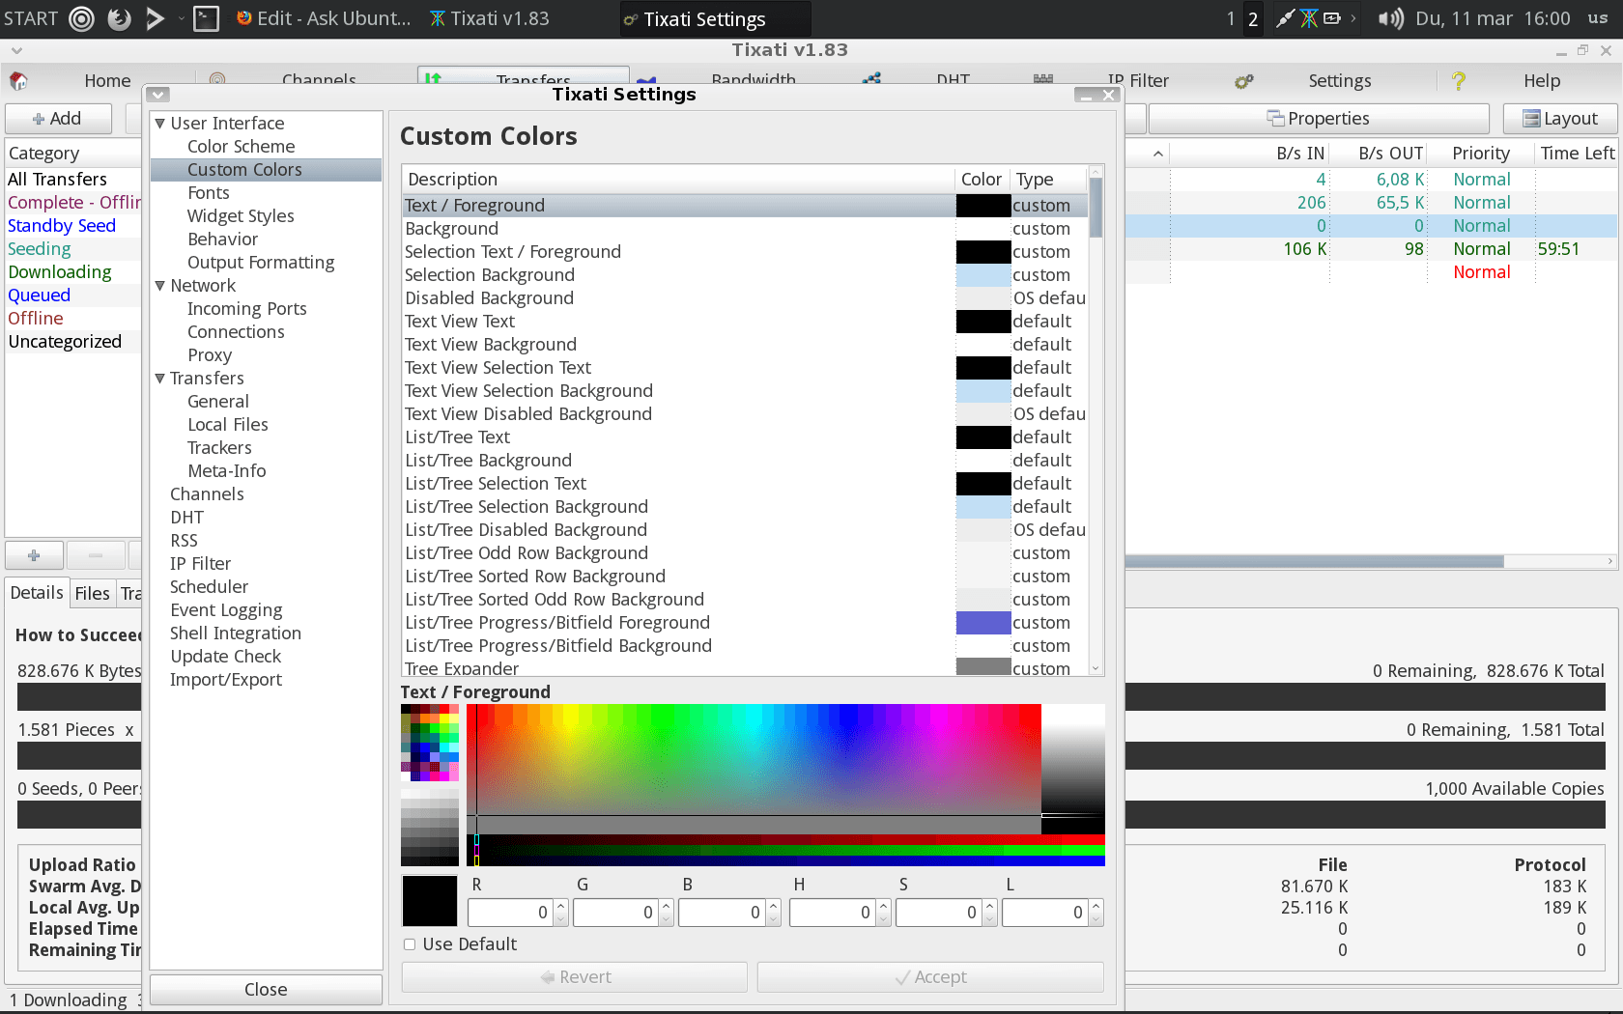The width and height of the screenshot is (1623, 1014).
Task: Increase the R value with its stepper
Action: (x=560, y=906)
